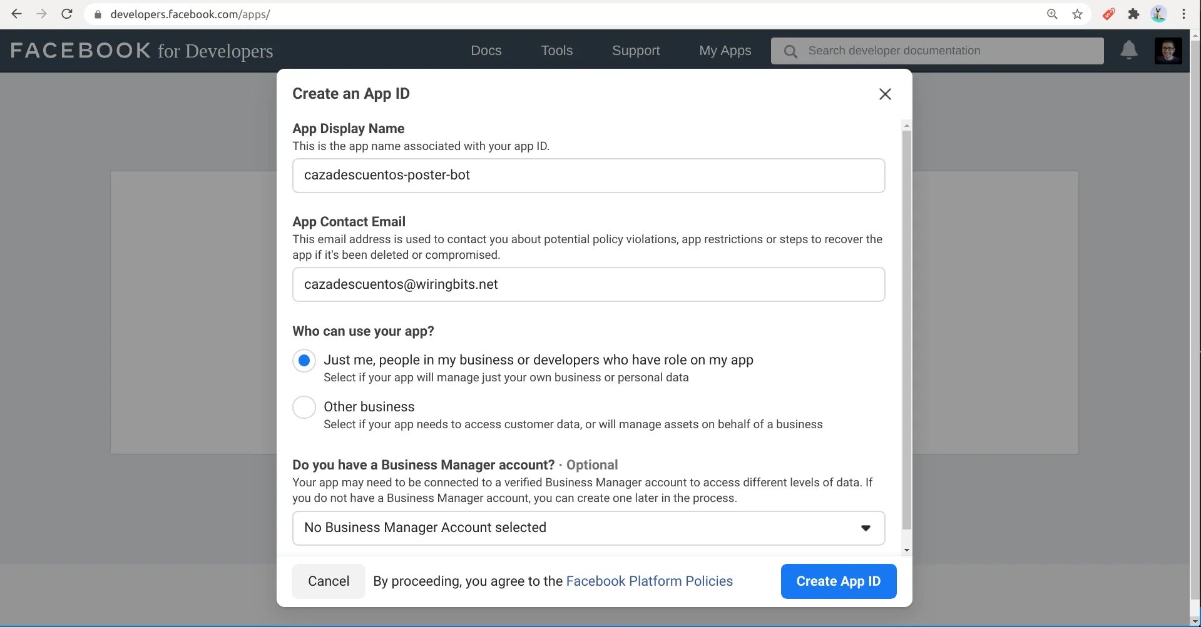Click the Cancel button
The image size is (1201, 627).
click(329, 581)
